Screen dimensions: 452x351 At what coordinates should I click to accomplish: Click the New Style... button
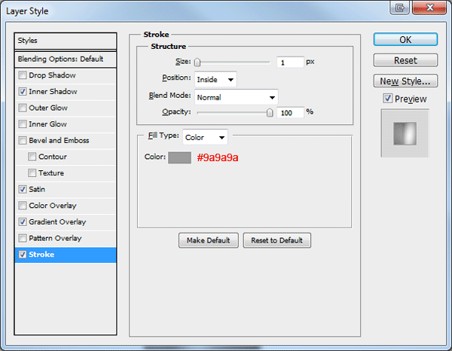pos(405,81)
